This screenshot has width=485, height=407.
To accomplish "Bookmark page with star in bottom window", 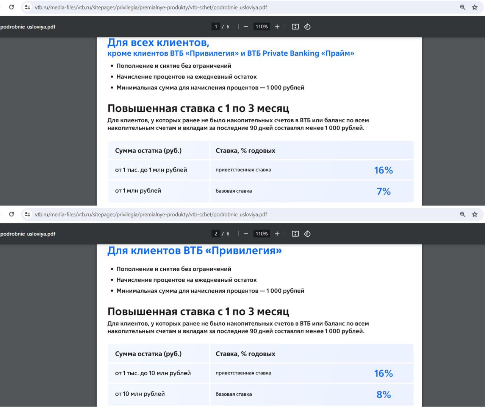I will pyautogui.click(x=475, y=214).
